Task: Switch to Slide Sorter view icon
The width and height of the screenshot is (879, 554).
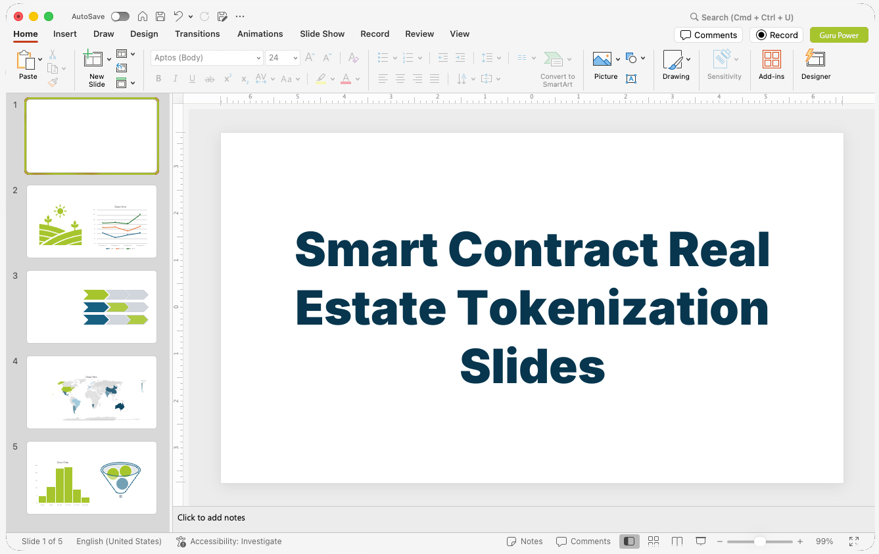Action: coord(653,542)
